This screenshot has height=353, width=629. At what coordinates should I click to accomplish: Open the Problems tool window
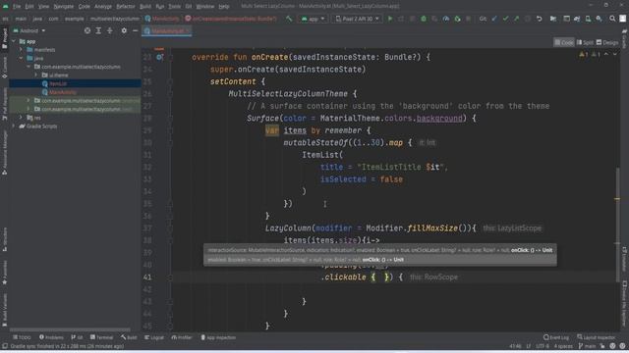click(51, 337)
